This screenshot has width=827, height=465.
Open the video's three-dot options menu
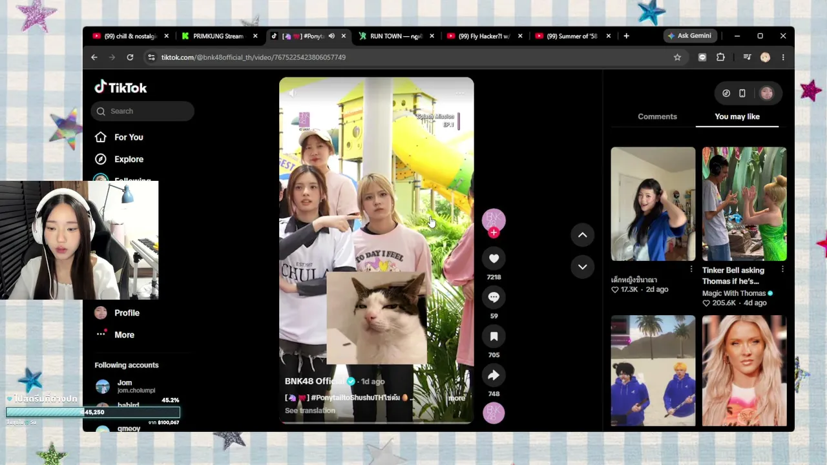point(460,93)
